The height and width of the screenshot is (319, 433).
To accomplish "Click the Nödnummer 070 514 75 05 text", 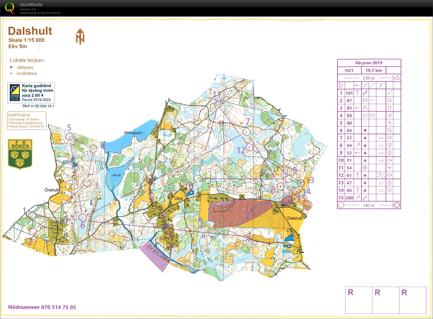I will (x=42, y=307).
